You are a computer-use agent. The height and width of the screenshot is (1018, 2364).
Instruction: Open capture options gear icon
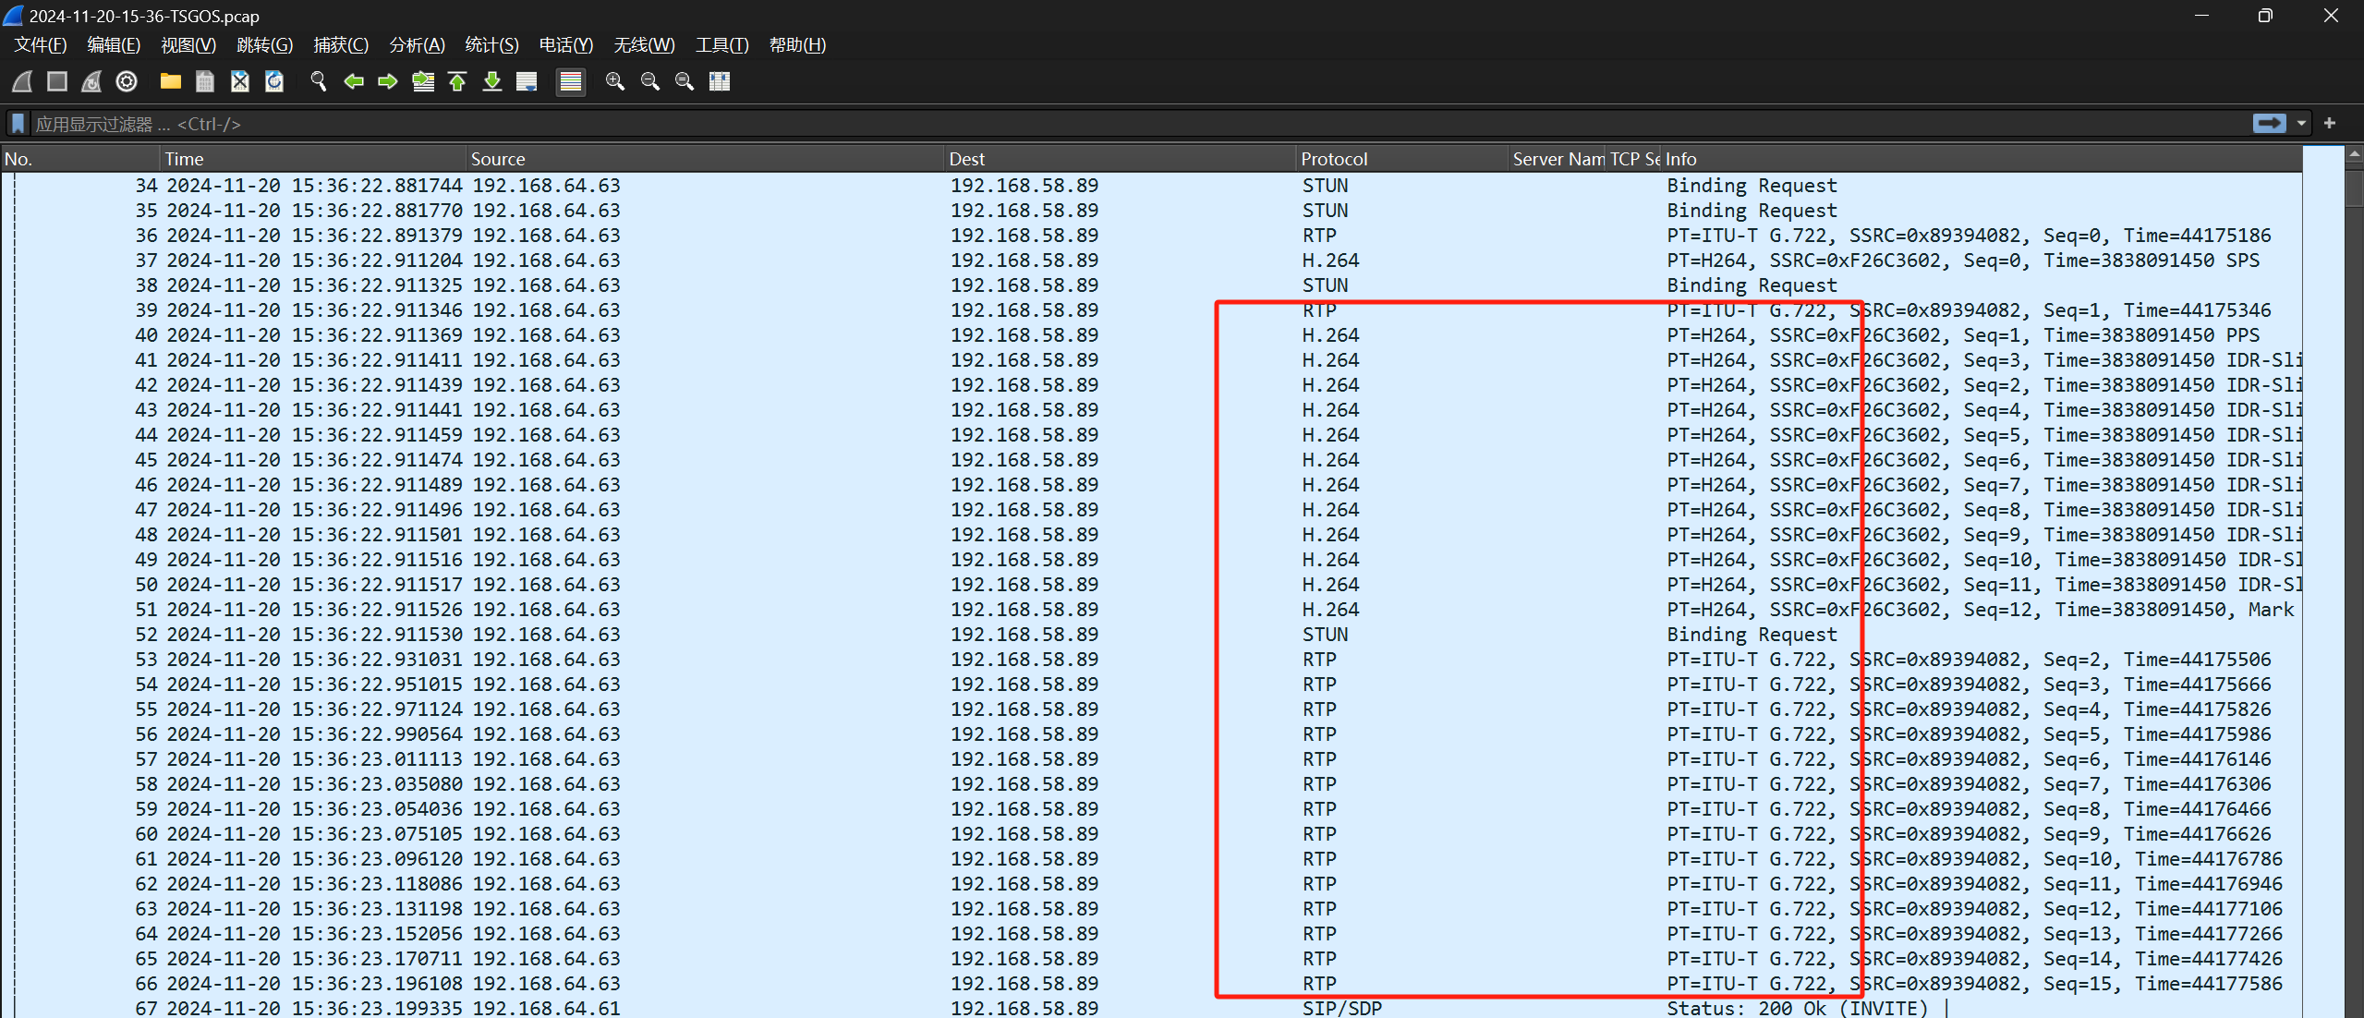click(x=127, y=81)
